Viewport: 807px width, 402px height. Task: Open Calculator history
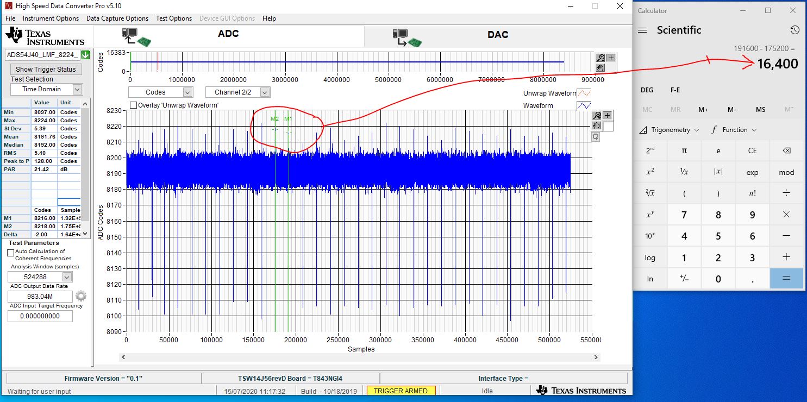click(795, 30)
